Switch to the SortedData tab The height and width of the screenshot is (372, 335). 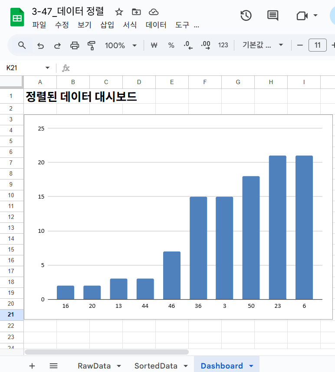(x=156, y=366)
